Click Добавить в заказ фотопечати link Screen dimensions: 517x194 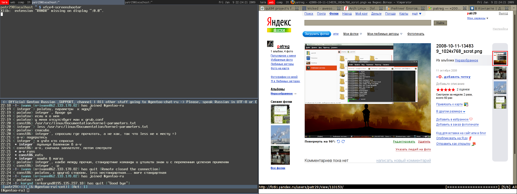[457, 125]
